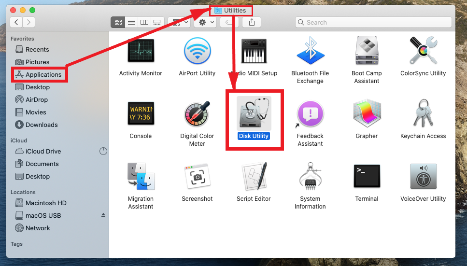
Task: Click the Favorites section header
Action: tap(22, 39)
